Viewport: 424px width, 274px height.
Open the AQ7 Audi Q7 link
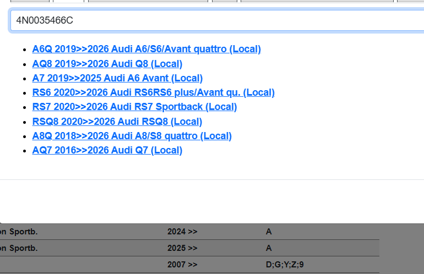coord(107,150)
